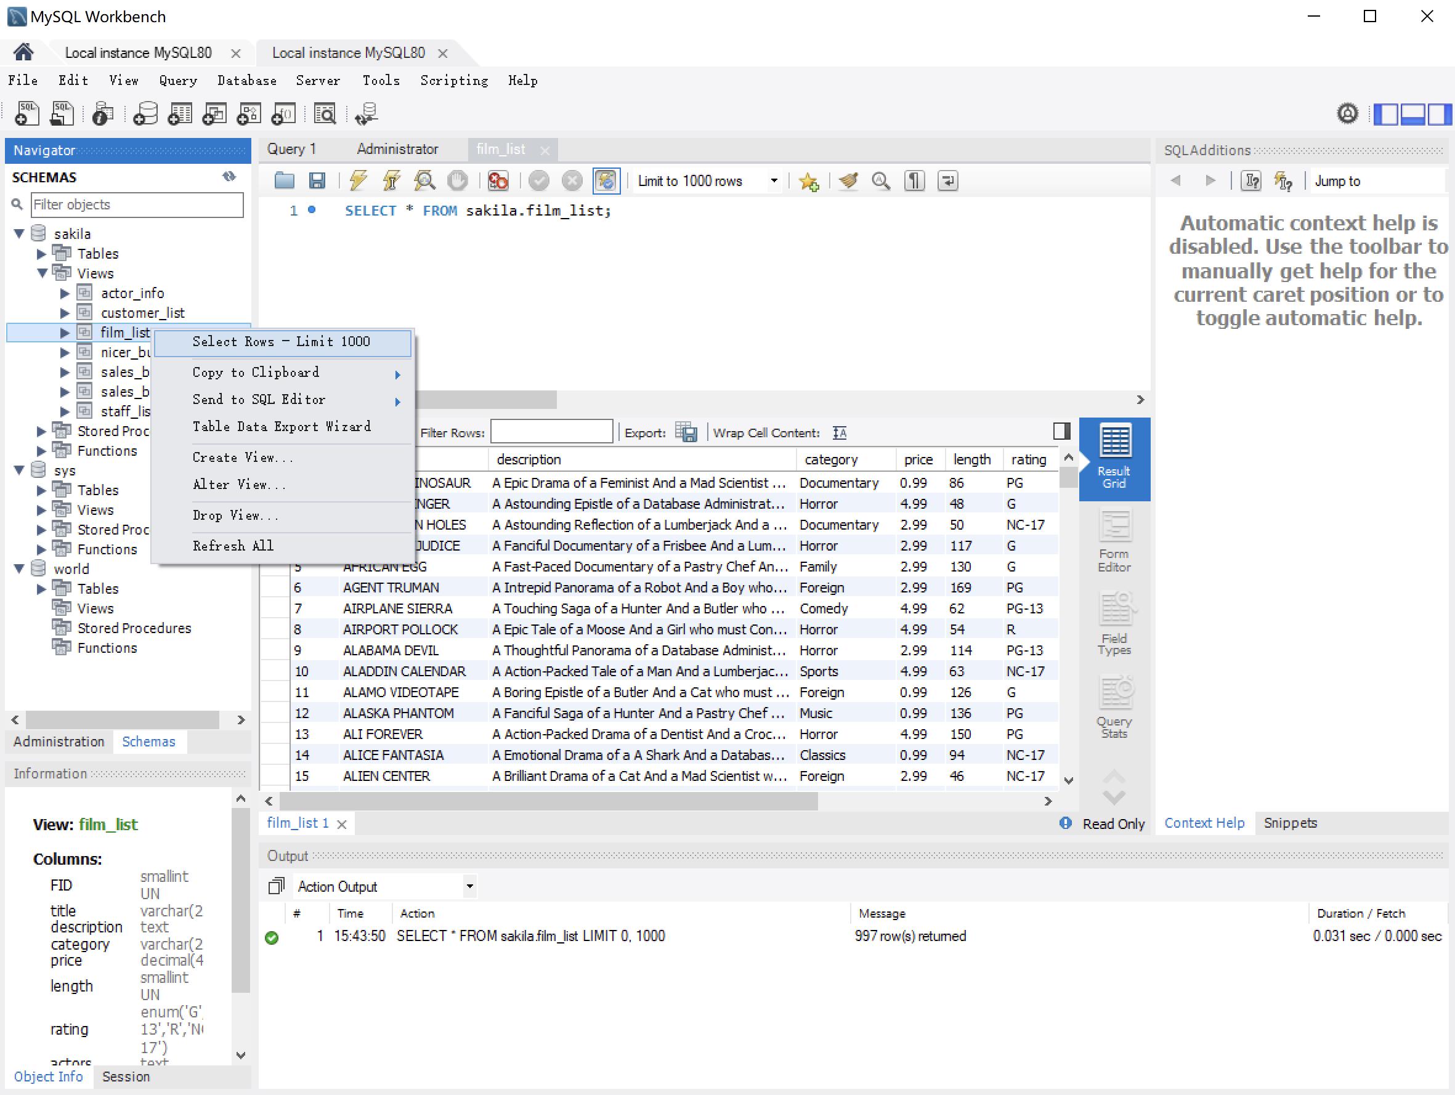Create a new view icon
Image resolution: width=1455 pixels, height=1095 pixels.
[x=214, y=114]
